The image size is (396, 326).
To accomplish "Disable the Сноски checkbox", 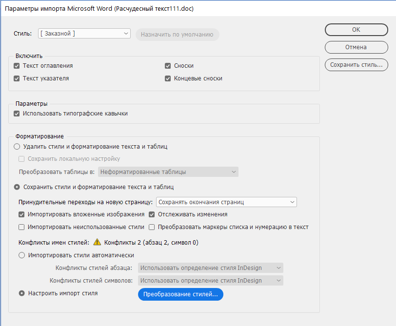I will click(168, 66).
